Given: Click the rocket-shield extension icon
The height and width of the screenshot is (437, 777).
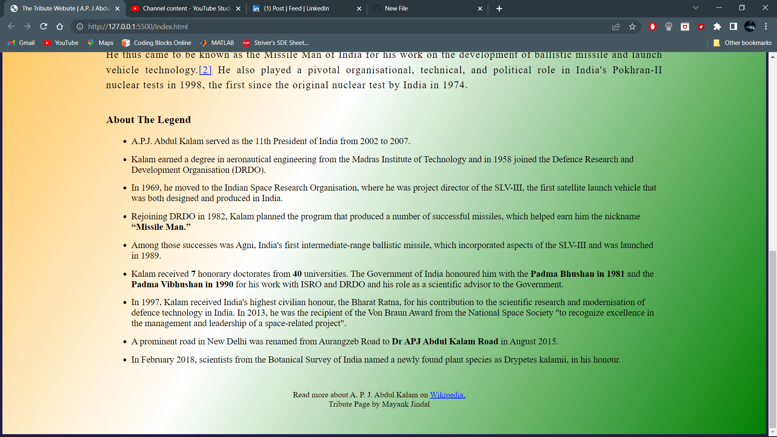Looking at the screenshot, I should [701, 27].
